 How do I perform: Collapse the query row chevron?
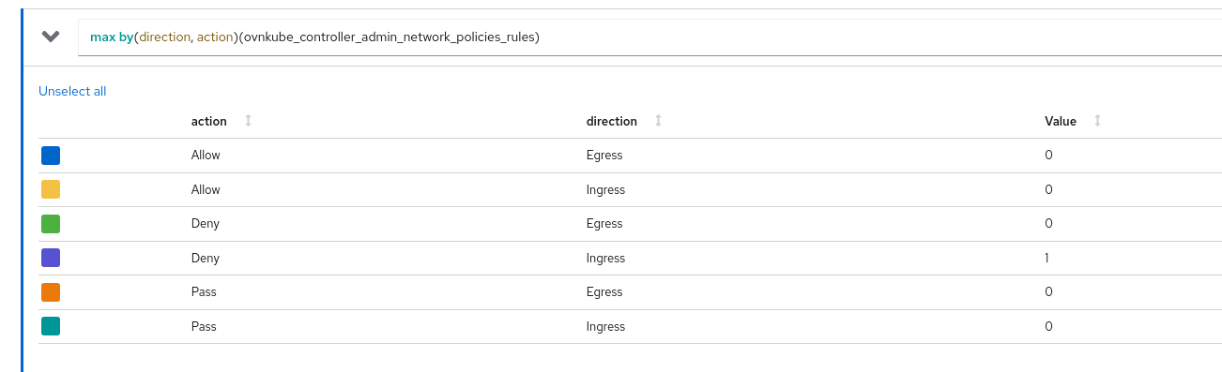click(51, 37)
